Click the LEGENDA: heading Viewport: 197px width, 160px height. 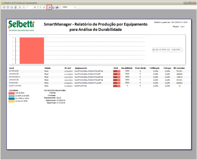point(13,90)
